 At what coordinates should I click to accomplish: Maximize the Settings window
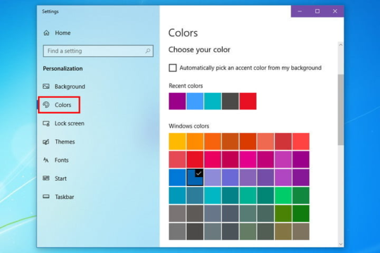pos(317,11)
